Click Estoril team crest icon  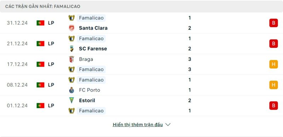(x=72, y=100)
